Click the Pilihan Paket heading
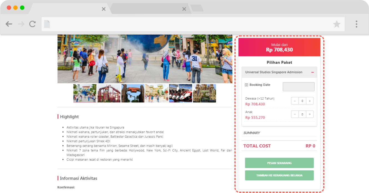 279,62
